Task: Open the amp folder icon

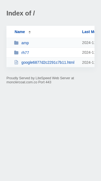Action: [16, 43]
